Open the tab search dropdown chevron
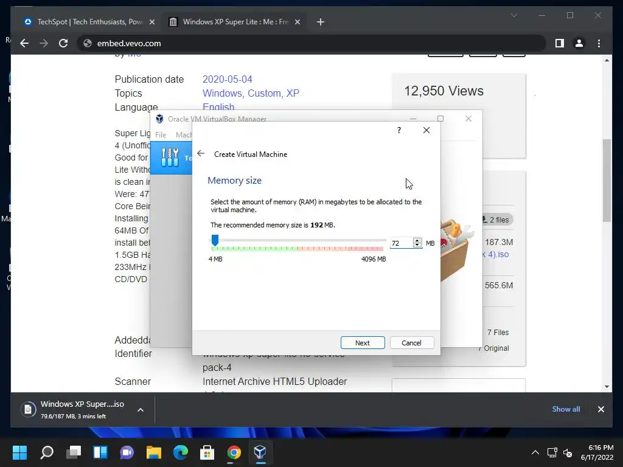The width and height of the screenshot is (623, 467). 513,15
